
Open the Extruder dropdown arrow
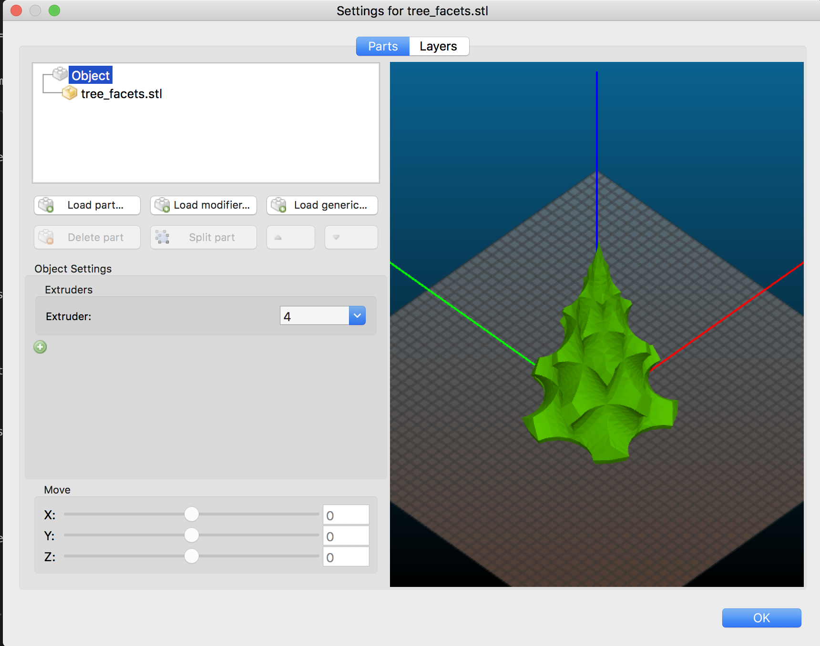click(x=357, y=316)
